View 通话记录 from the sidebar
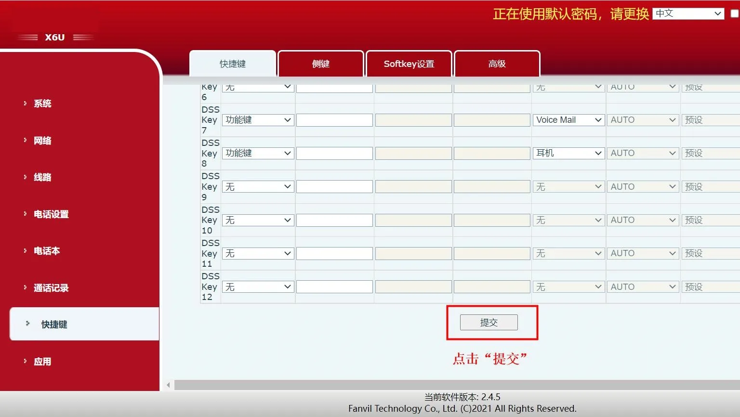 pos(52,288)
